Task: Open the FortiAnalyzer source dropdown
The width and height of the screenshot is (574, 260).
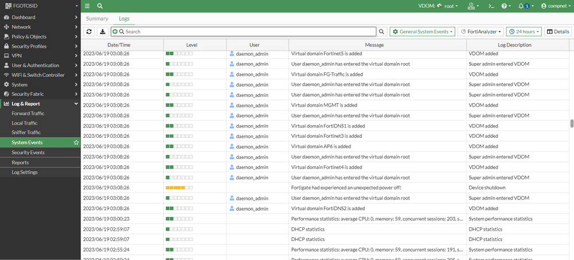Action: 481,32
